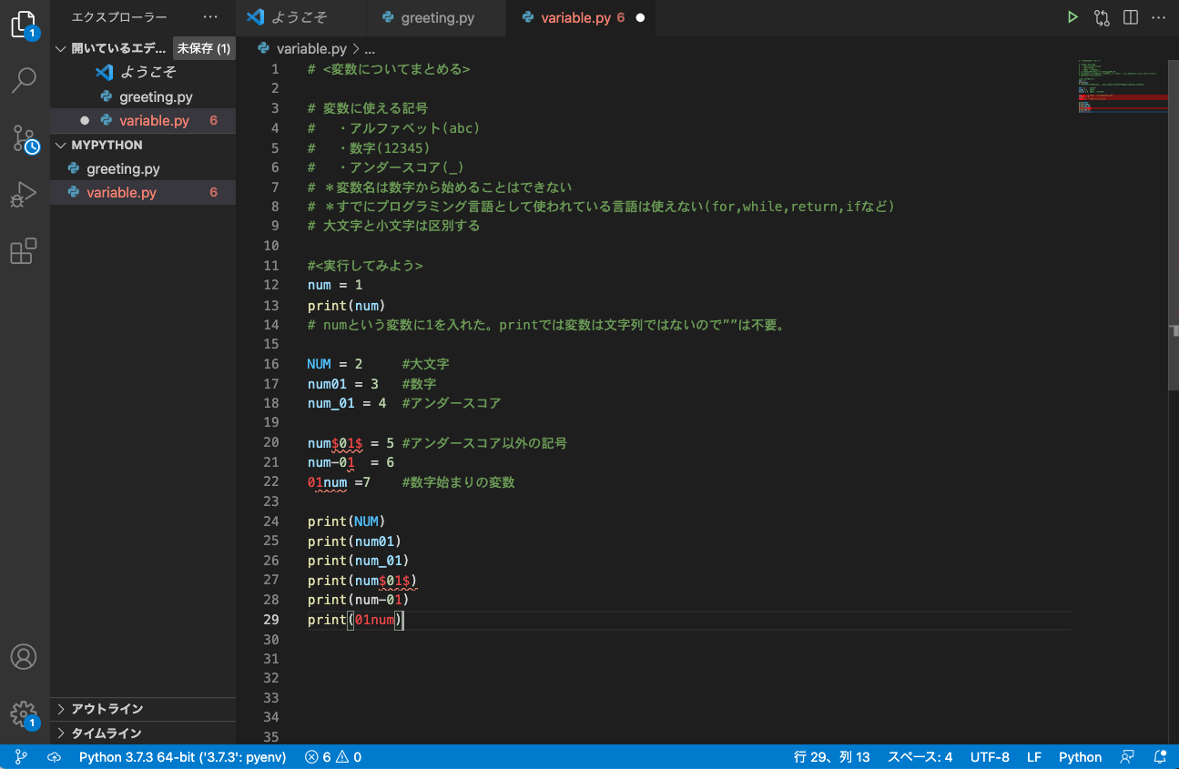Image resolution: width=1179 pixels, height=769 pixels.
Task: Click on 'num_01 = 4' line 18
Action: 347,403
